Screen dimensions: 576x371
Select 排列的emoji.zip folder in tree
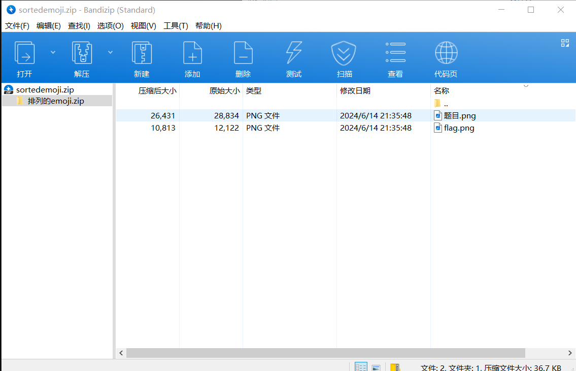click(56, 101)
